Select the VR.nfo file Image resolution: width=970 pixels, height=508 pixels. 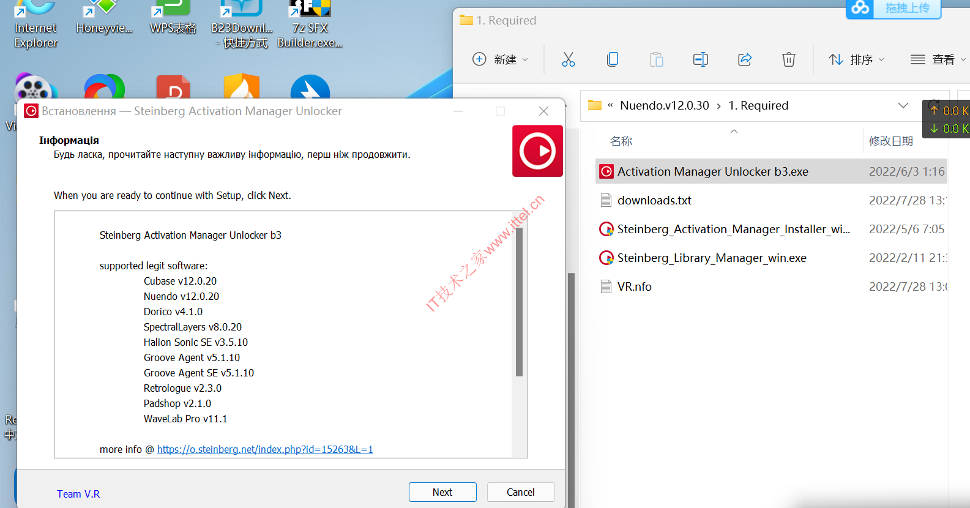pyautogui.click(x=771, y=286)
